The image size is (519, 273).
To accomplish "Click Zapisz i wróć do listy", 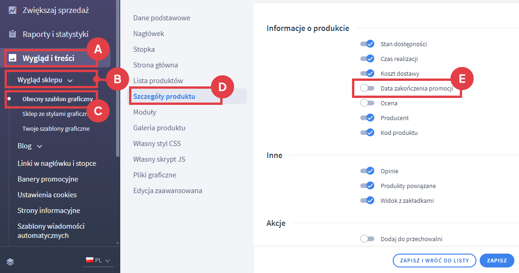I will click(434, 261).
